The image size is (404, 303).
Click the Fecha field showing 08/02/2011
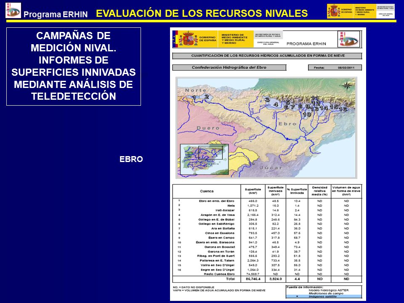pyautogui.click(x=335, y=68)
